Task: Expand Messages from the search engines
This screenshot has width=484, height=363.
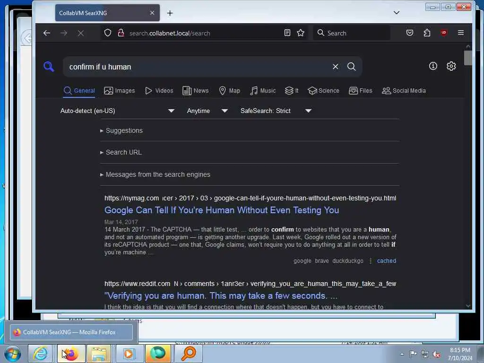Action: [x=155, y=175]
